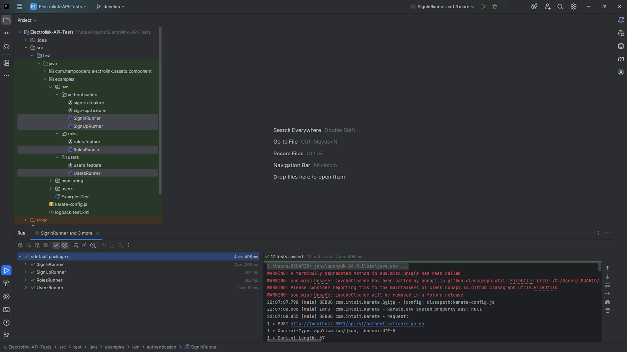Open Pull Requests tool window icon
This screenshot has height=352, width=627.
tap(6, 46)
